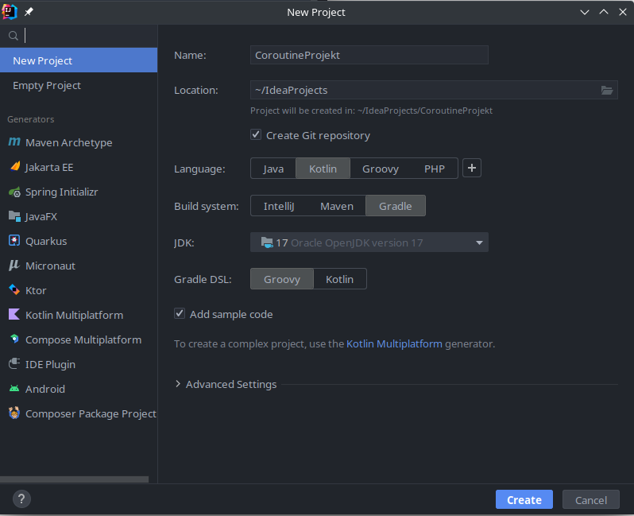Click the help question mark icon
The width and height of the screenshot is (634, 516).
pyautogui.click(x=21, y=499)
